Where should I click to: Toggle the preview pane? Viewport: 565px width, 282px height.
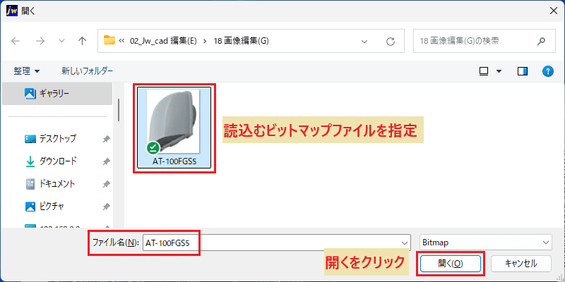(523, 72)
